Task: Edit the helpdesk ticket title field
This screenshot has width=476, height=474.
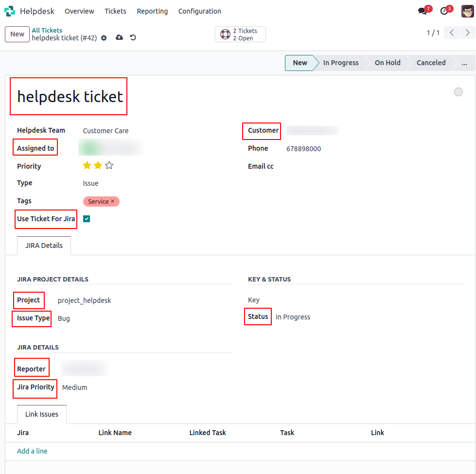Action: pyautogui.click(x=70, y=96)
